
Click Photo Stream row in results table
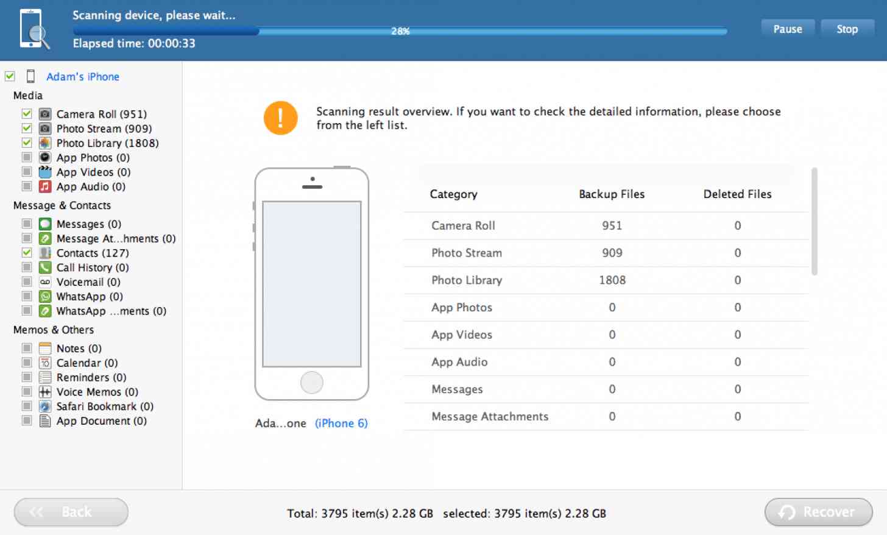click(x=606, y=253)
